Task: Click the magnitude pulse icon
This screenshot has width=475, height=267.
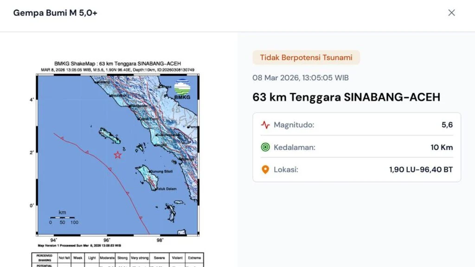Action: (265, 125)
